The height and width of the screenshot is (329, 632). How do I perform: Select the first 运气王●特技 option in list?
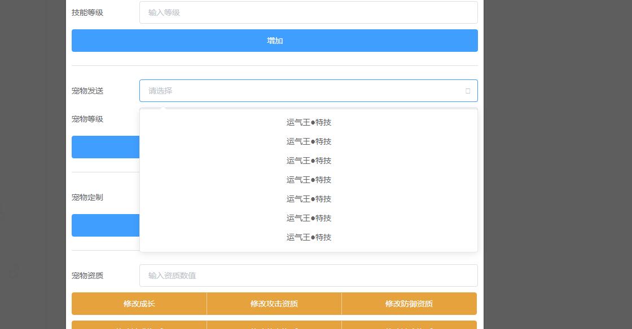(309, 122)
